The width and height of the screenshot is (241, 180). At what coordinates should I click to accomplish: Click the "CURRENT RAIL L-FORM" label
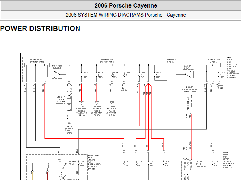point(214,61)
